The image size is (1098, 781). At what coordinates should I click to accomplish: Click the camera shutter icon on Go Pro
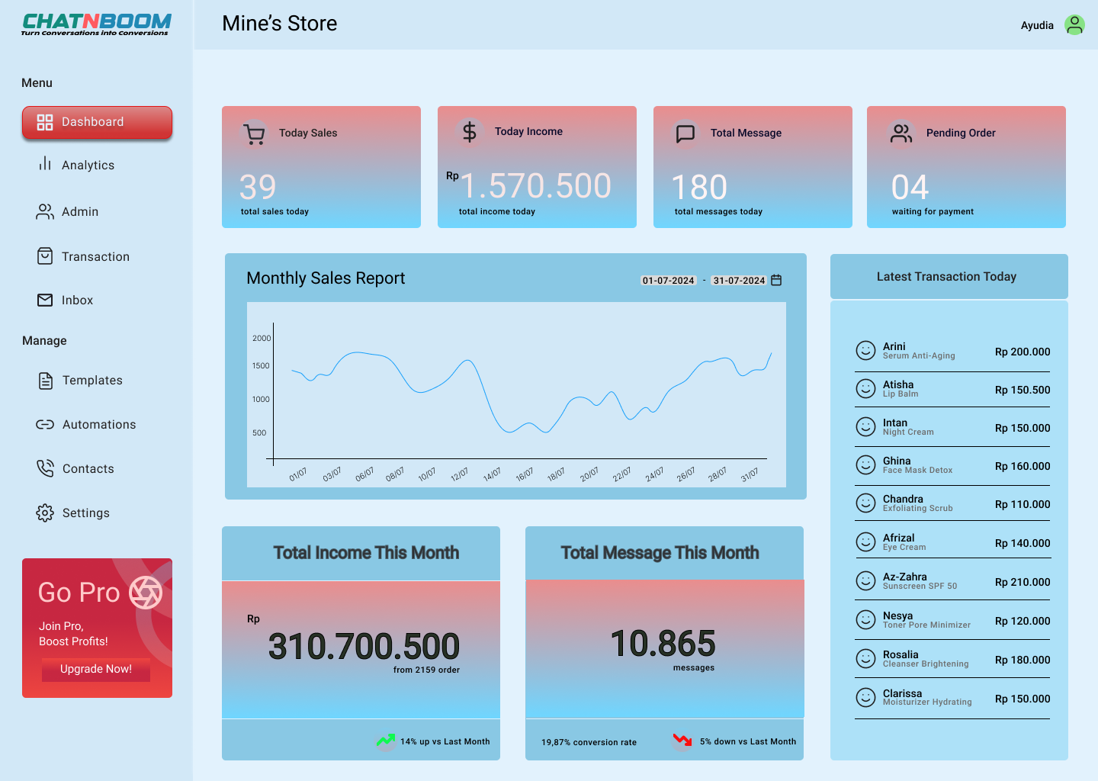click(146, 593)
